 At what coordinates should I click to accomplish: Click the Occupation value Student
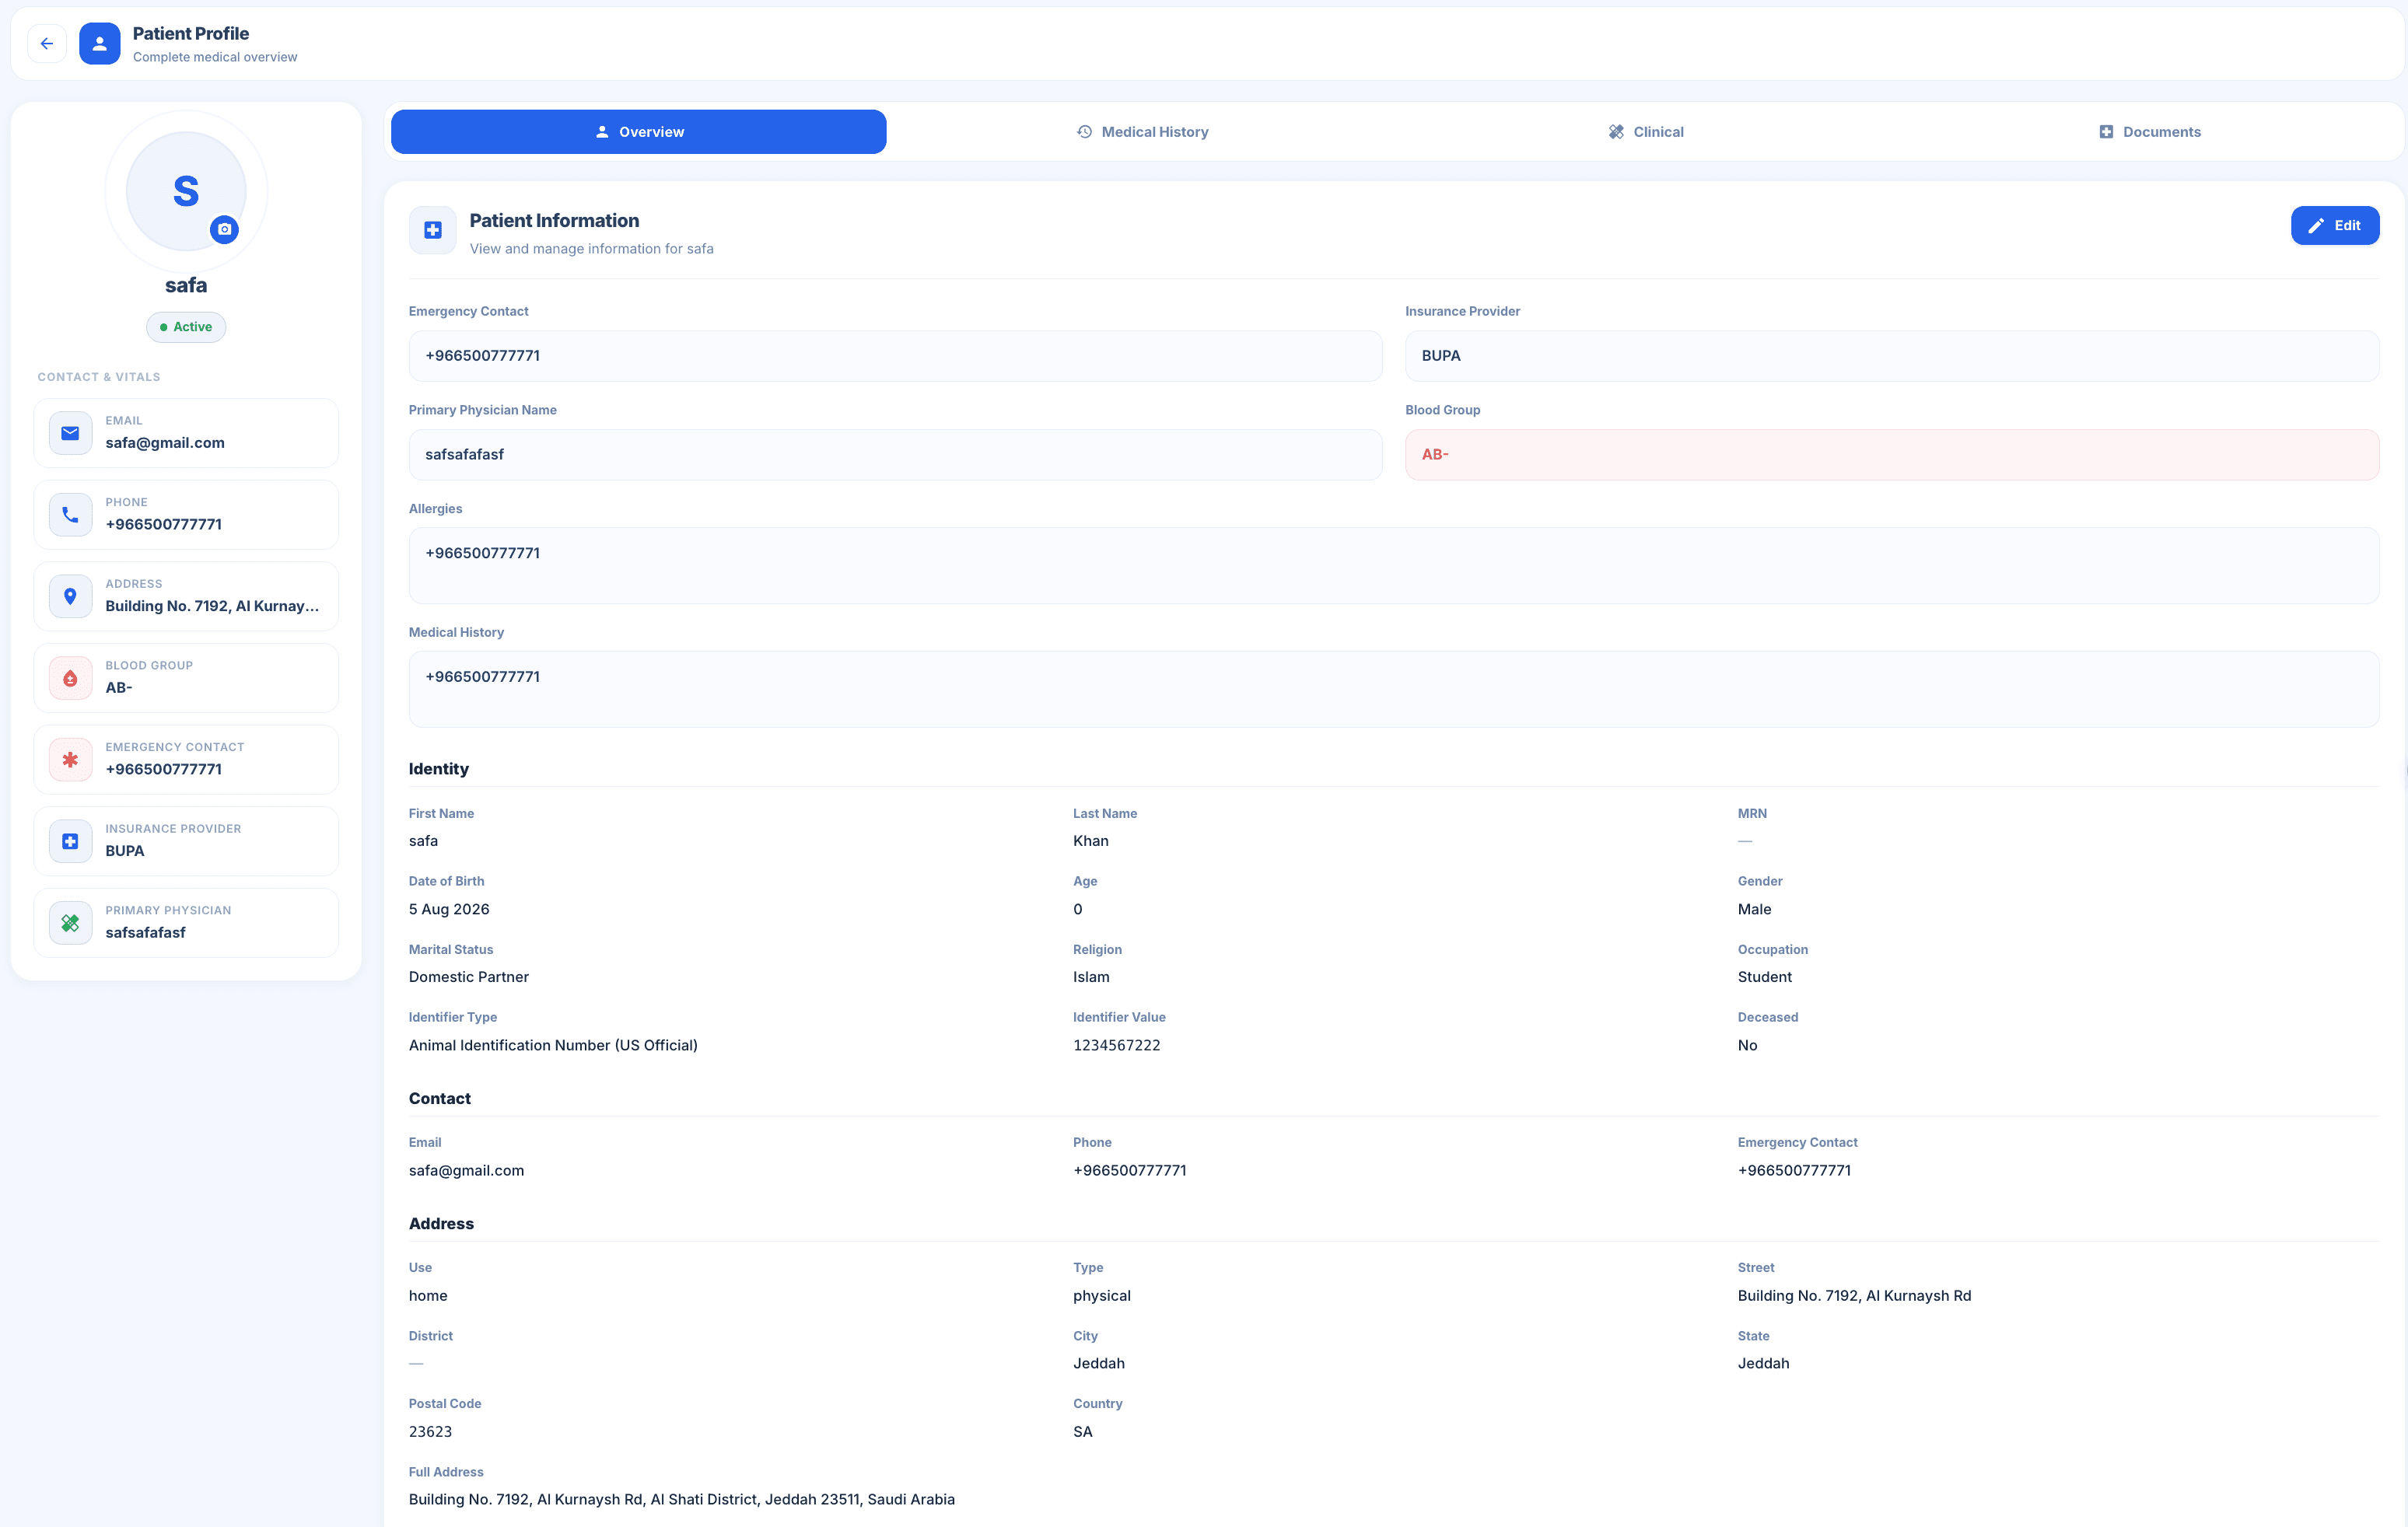click(1764, 977)
